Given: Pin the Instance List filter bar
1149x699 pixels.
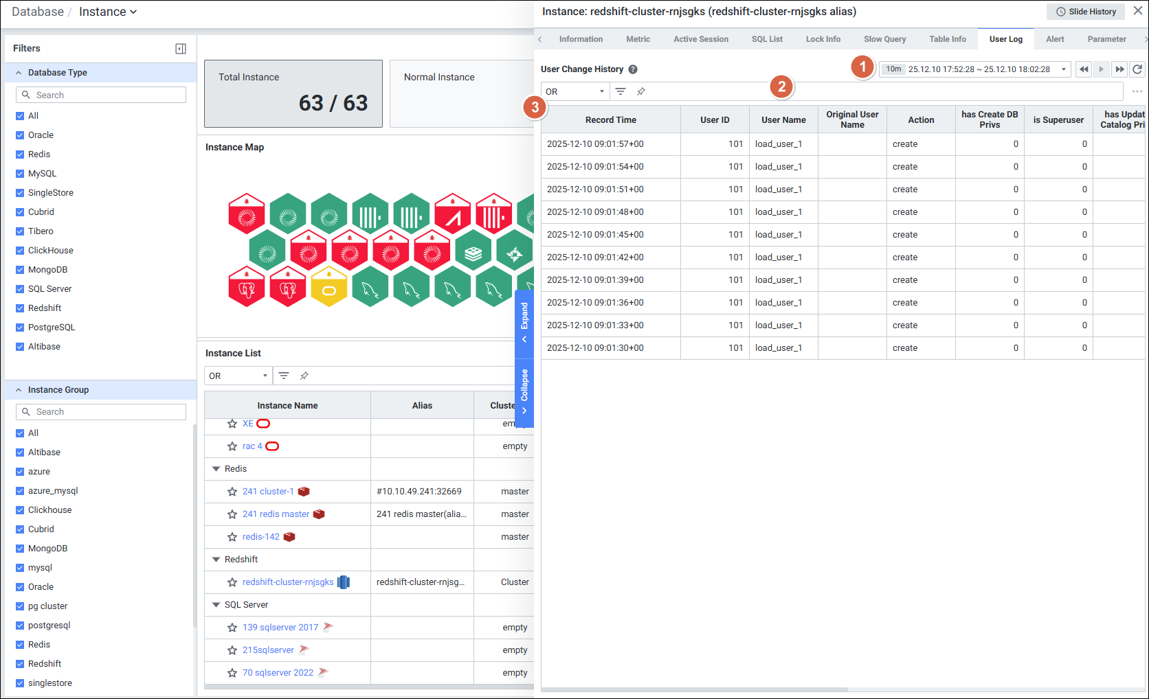Looking at the screenshot, I should coord(304,376).
